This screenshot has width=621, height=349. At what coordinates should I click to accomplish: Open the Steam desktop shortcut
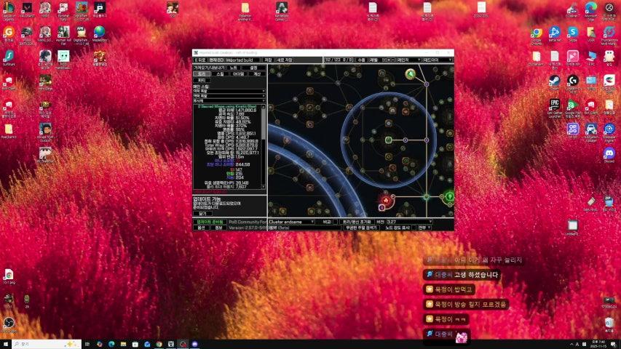click(x=554, y=81)
